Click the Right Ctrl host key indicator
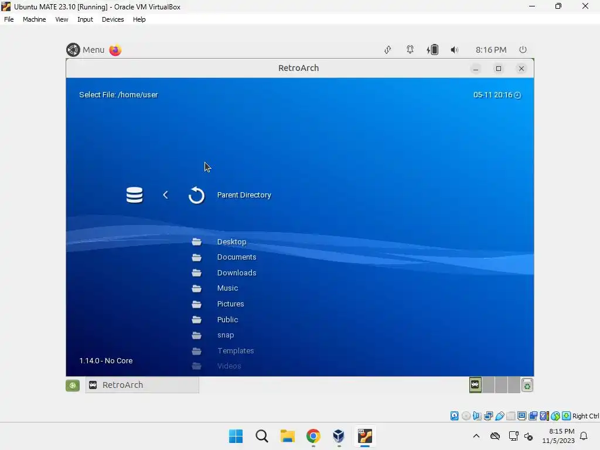This screenshot has width=600, height=450. pos(585,416)
